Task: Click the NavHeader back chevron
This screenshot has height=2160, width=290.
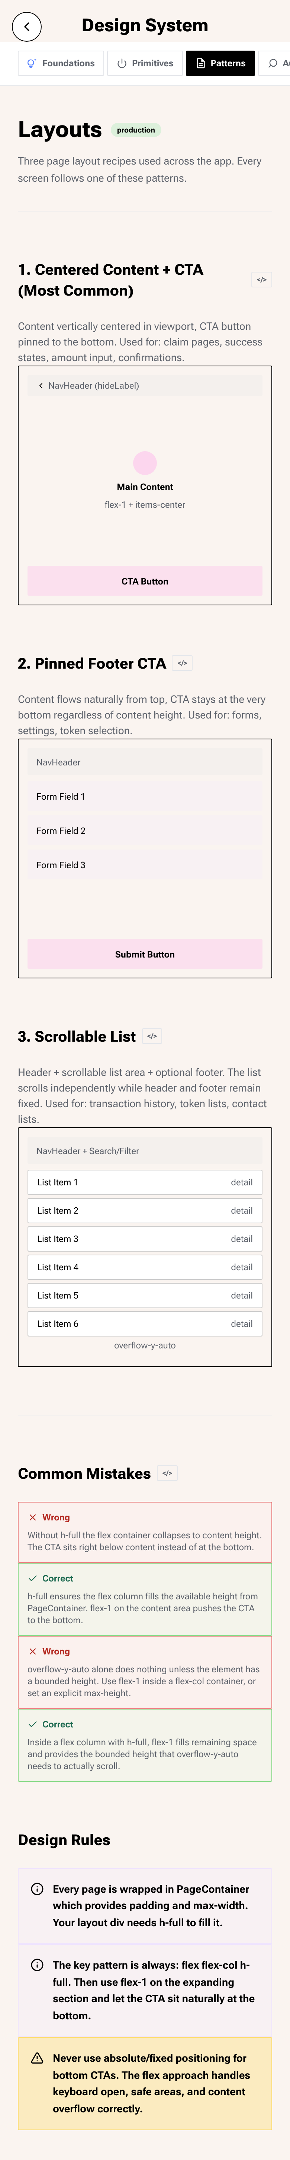Action: point(40,386)
